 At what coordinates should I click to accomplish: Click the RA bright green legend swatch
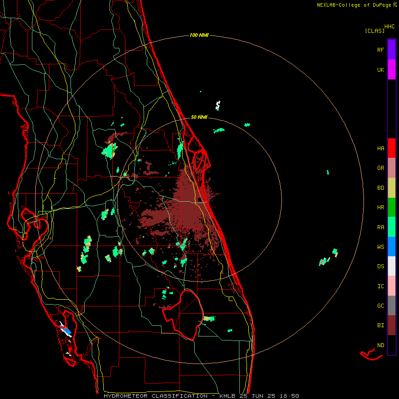pos(391,227)
